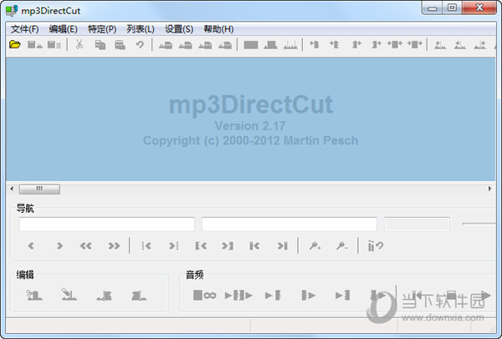
Task: Click the second white field under 导航
Action: (289, 224)
